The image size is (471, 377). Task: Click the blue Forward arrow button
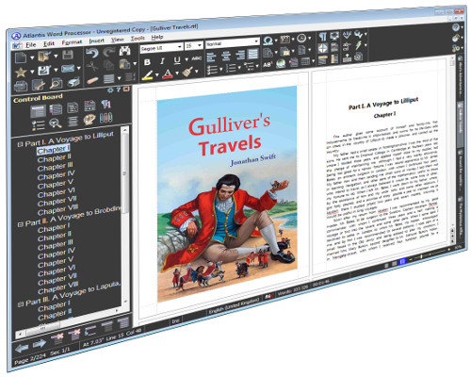coord(40,344)
